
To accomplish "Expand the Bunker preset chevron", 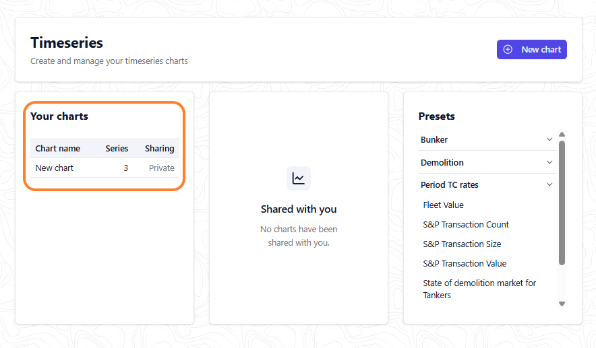I will 549,139.
